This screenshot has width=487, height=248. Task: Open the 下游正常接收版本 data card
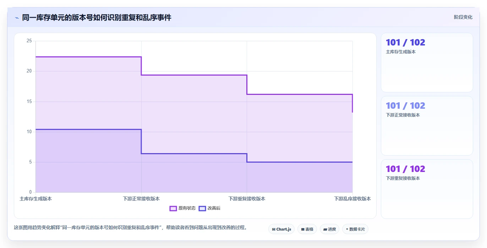click(427, 126)
